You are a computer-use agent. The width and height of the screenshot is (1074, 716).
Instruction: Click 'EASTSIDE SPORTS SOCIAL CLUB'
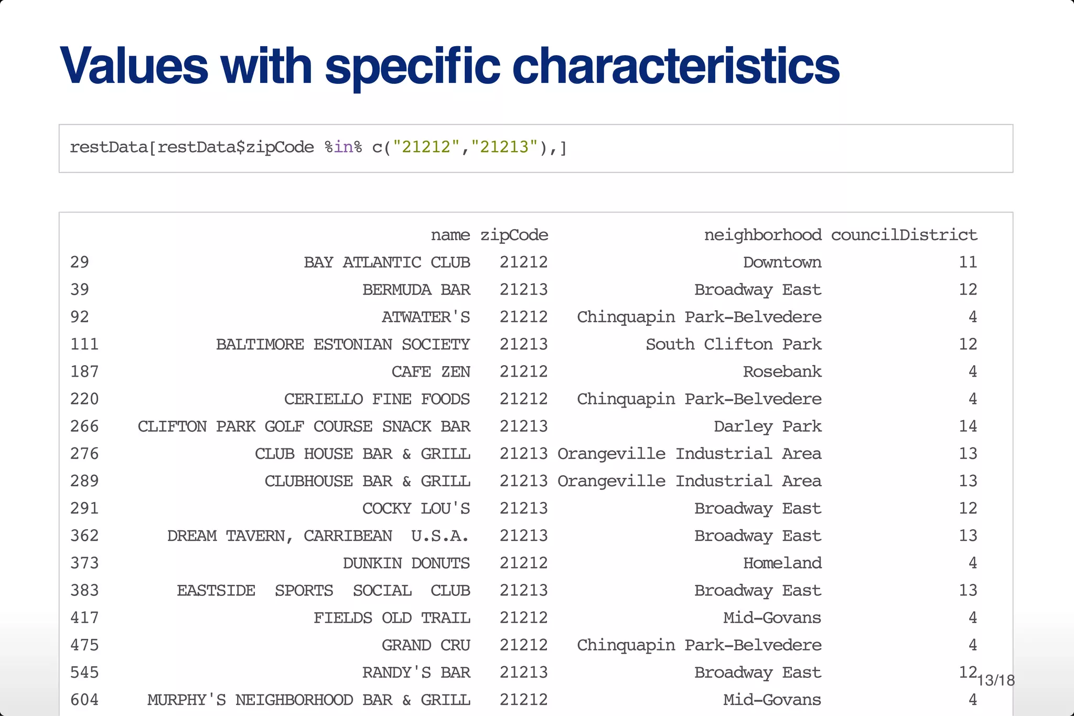click(x=324, y=590)
